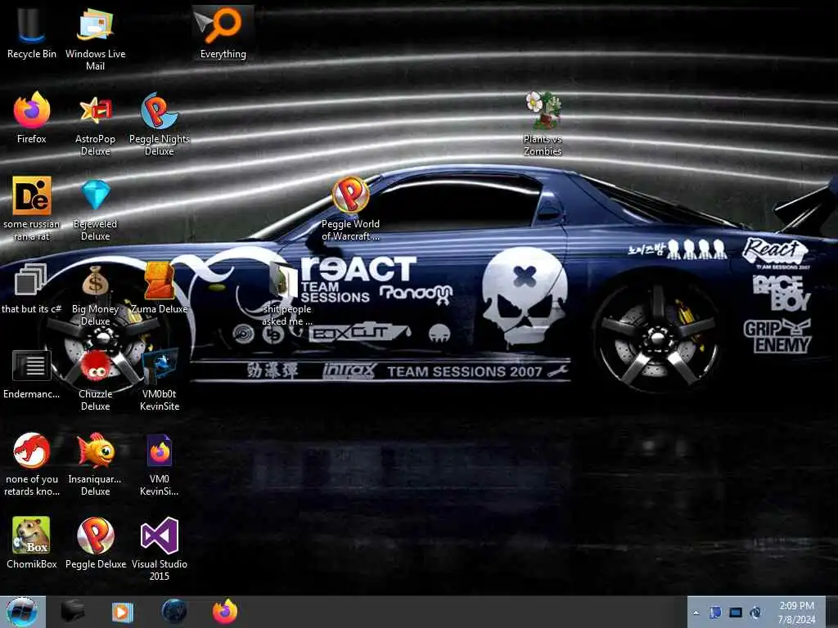
Task: Open the red dragon desktop shortcut
Action: [31, 464]
